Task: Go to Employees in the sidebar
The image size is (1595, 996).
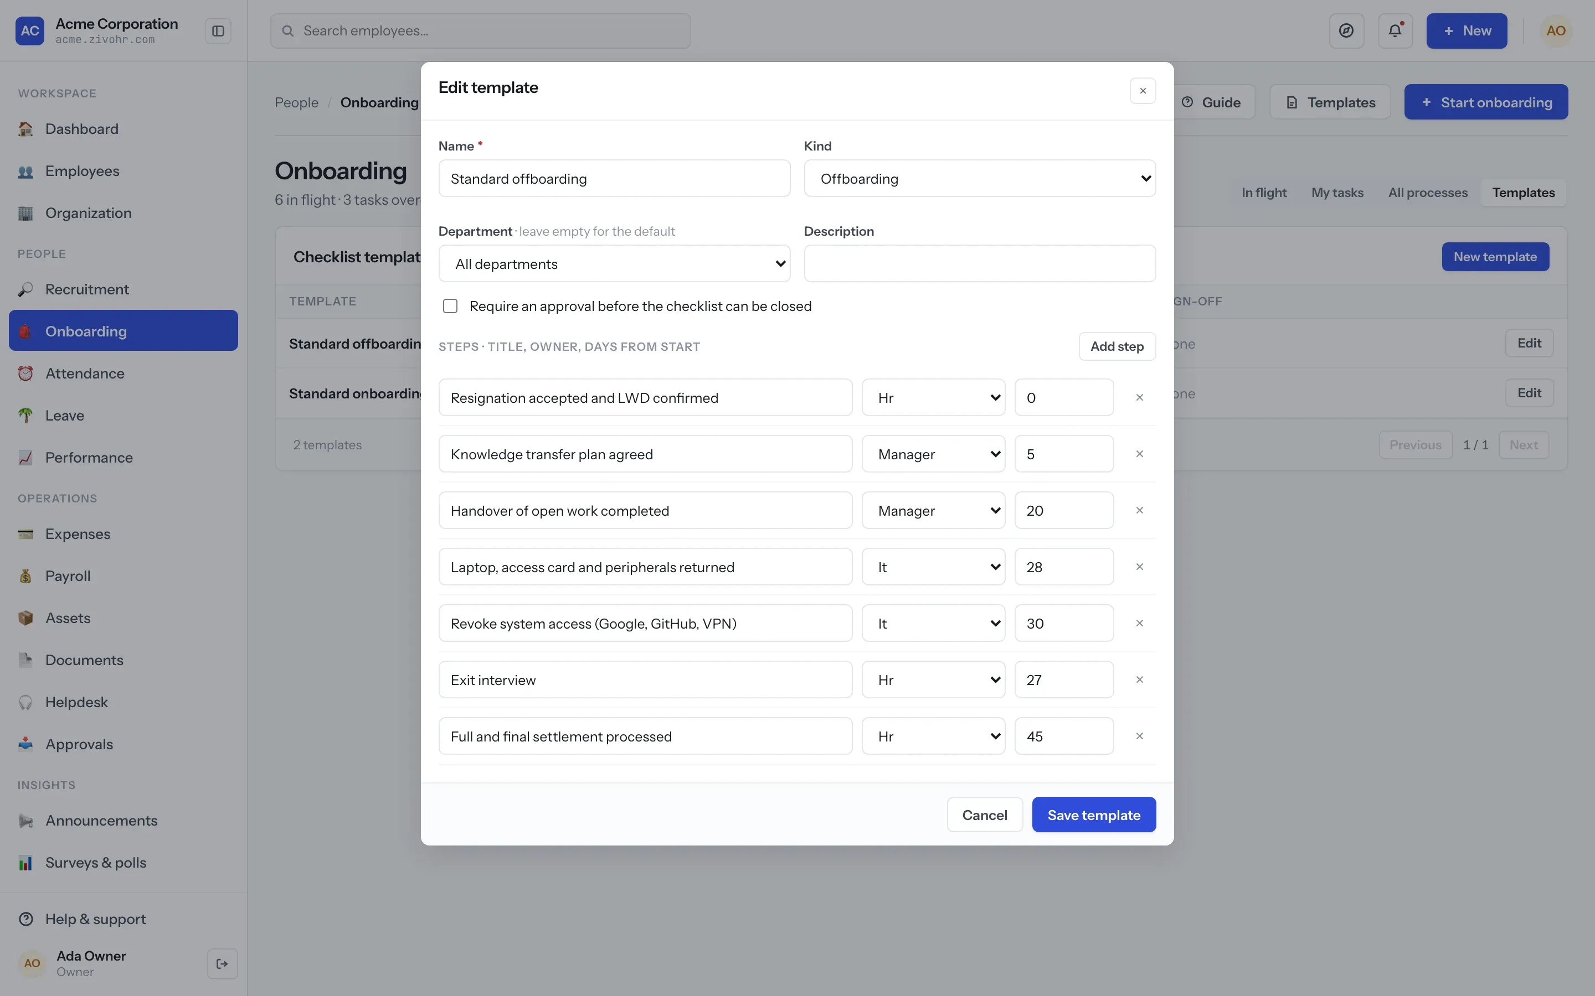Action: tap(124, 172)
